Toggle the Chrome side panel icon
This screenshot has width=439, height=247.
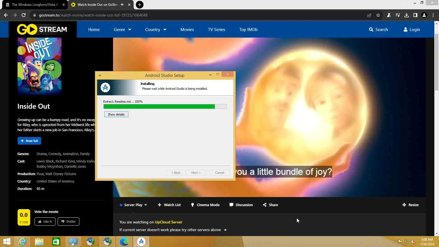(415, 15)
